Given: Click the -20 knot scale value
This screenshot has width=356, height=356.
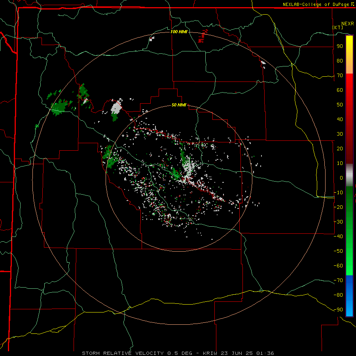Looking at the screenshot, I should click(x=338, y=207).
